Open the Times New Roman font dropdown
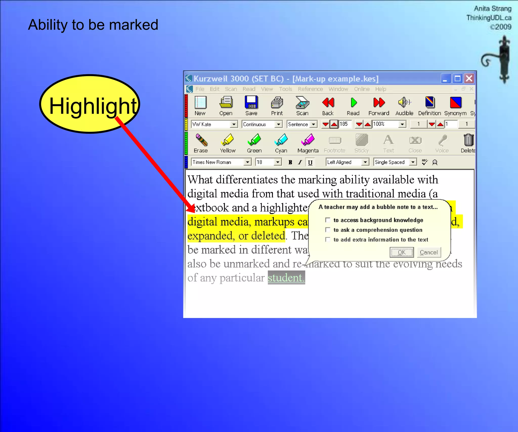The image size is (518, 432). point(248,162)
